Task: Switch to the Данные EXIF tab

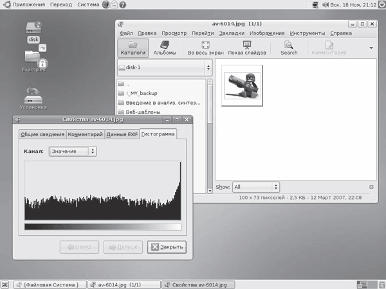Action: pos(122,134)
